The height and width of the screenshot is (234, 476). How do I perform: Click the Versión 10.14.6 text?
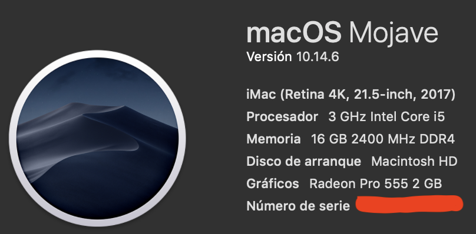[293, 56]
